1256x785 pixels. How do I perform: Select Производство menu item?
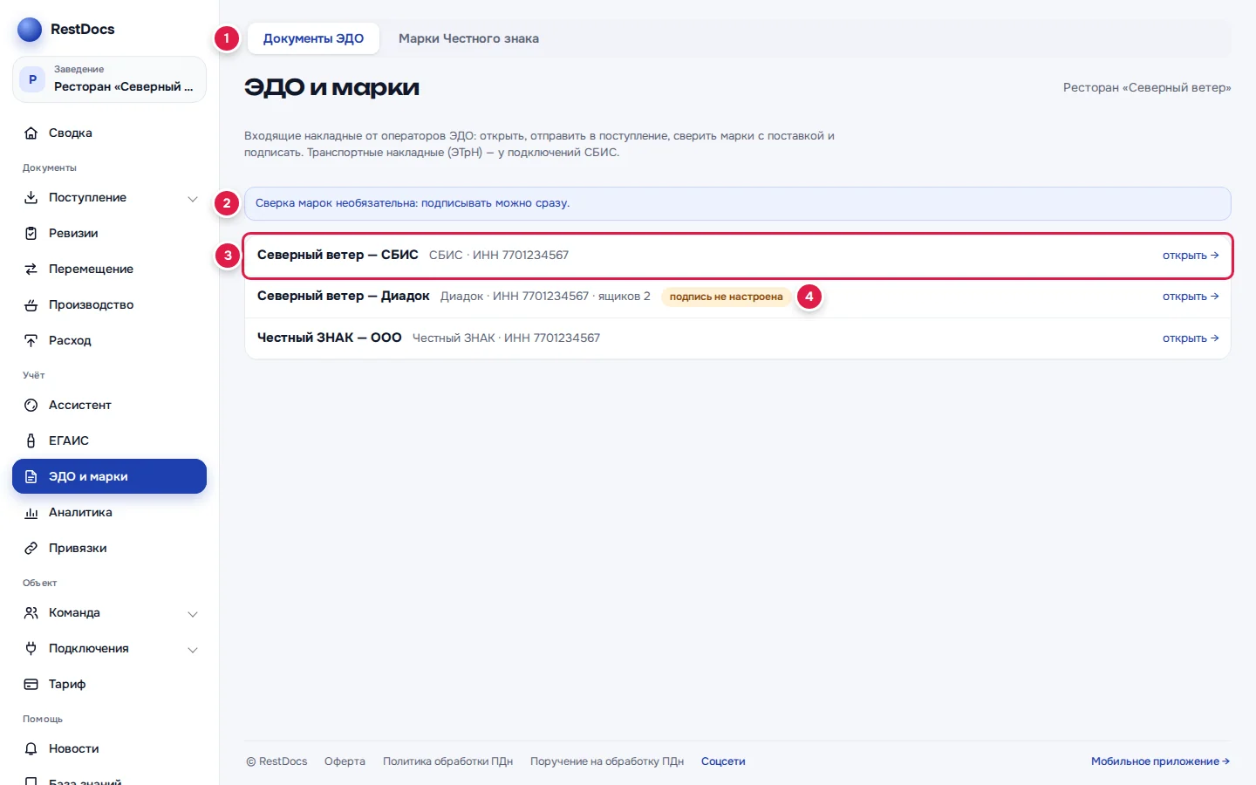109,305
